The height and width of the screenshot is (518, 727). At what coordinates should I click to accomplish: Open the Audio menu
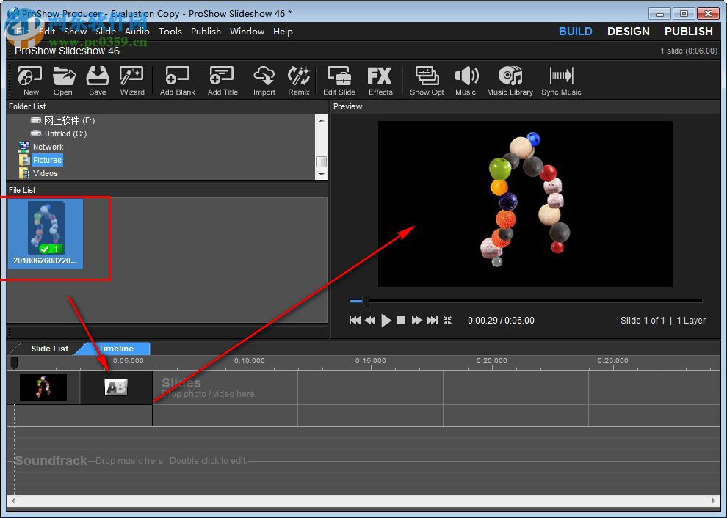point(137,31)
